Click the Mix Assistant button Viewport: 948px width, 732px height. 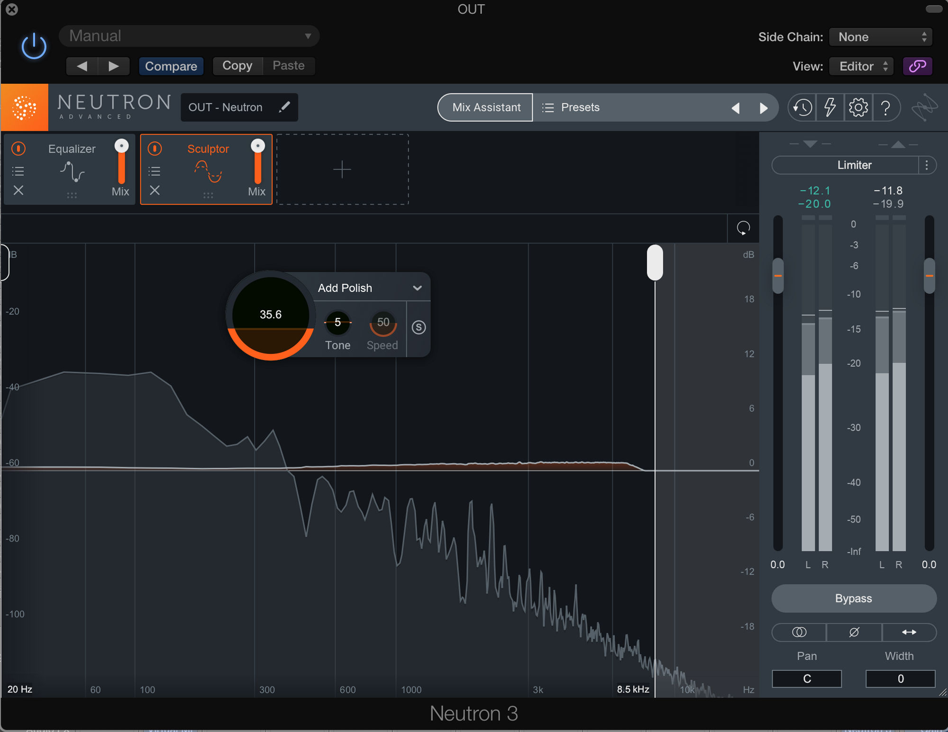pos(486,108)
